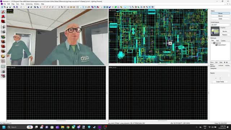Click the load window state icon
Screen dimensions: 231x130
pos(14,7)
